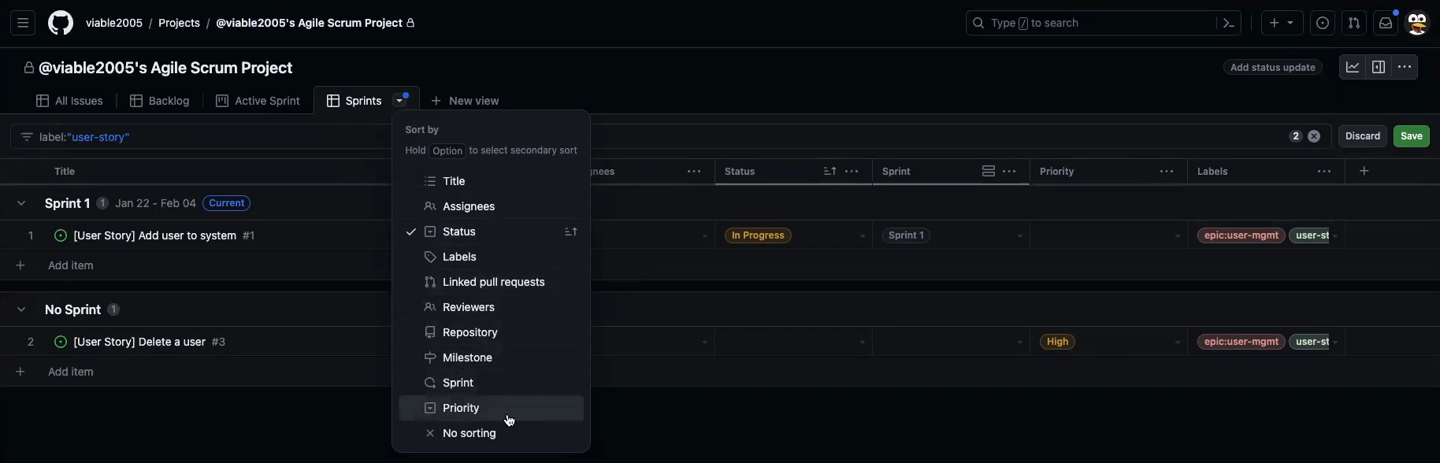1440x463 pixels.
Task: Open the issues icon in header
Action: (x=1323, y=23)
